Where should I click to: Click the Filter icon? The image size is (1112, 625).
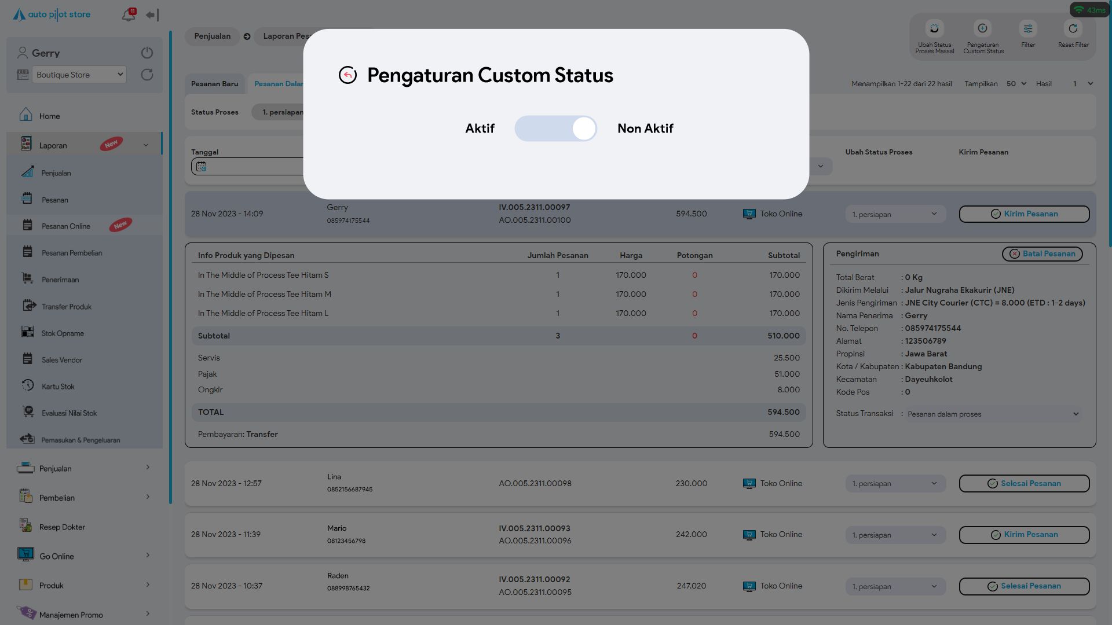(1028, 29)
